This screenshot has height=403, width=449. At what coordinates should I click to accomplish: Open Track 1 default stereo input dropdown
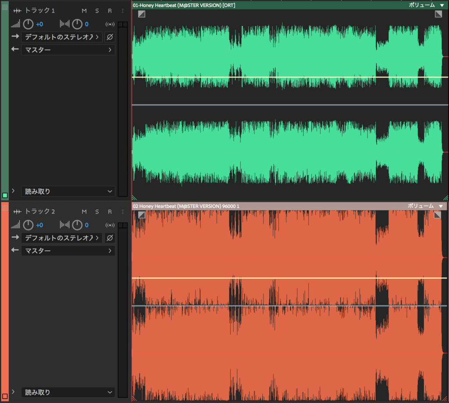click(62, 37)
